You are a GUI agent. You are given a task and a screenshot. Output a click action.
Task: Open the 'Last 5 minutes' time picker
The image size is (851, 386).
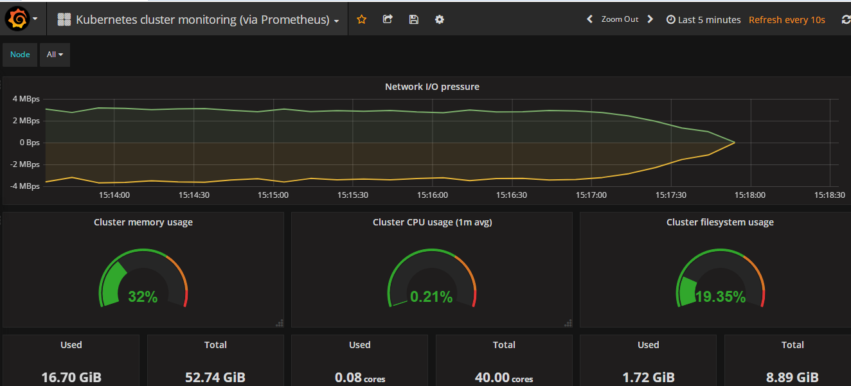[704, 20]
